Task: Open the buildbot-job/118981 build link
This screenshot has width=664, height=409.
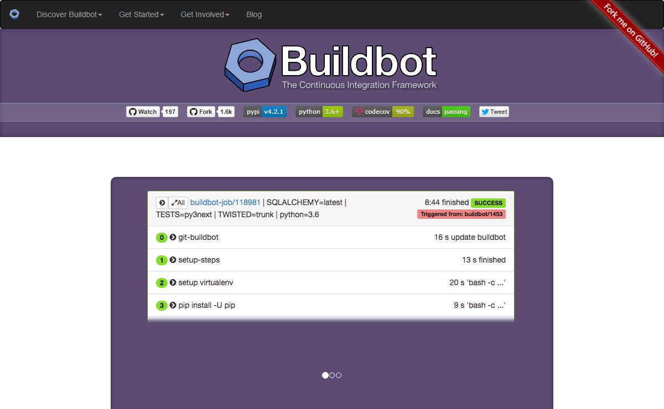Action: (x=224, y=202)
